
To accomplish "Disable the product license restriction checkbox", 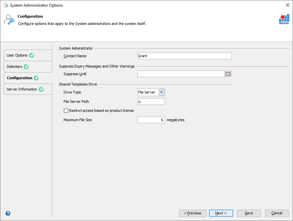I will 66,110.
